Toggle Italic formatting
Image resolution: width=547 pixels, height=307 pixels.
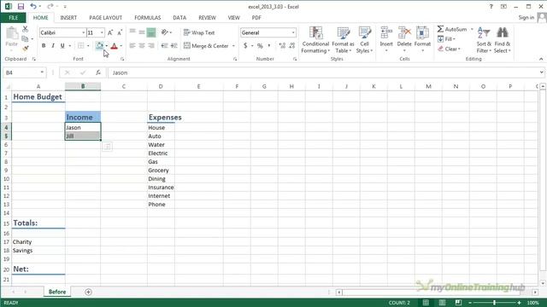tap(53, 45)
